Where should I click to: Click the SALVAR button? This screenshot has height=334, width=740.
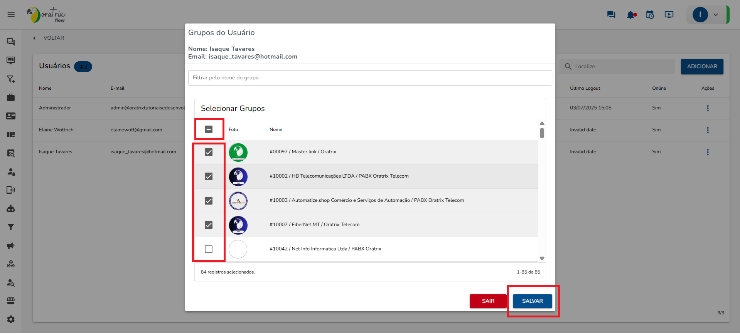pos(532,301)
